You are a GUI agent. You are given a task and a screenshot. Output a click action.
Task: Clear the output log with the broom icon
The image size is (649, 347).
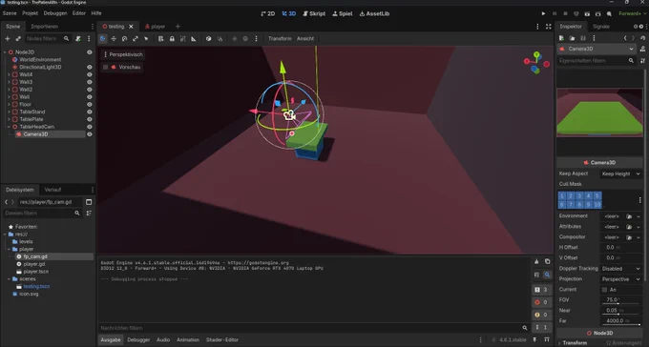click(x=536, y=261)
